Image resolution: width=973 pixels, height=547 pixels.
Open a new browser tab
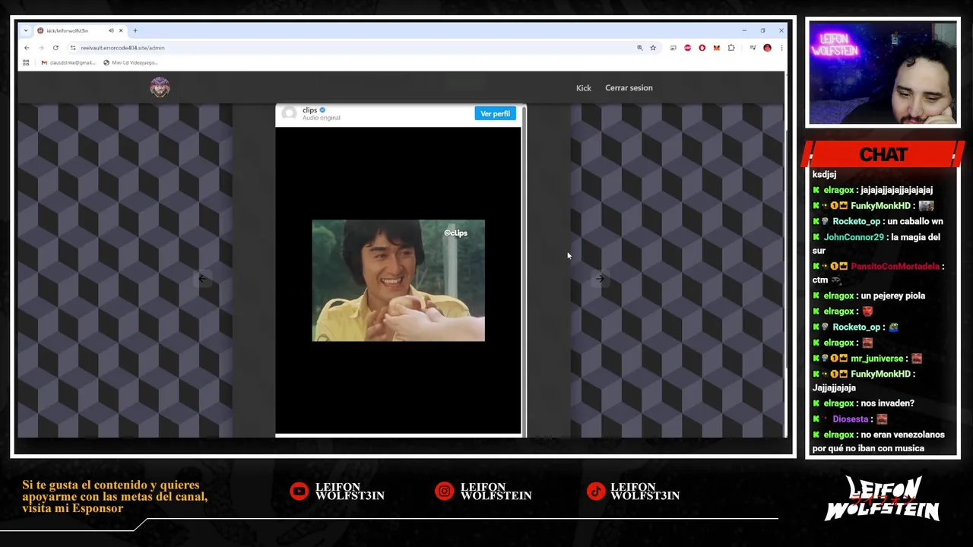point(135,30)
